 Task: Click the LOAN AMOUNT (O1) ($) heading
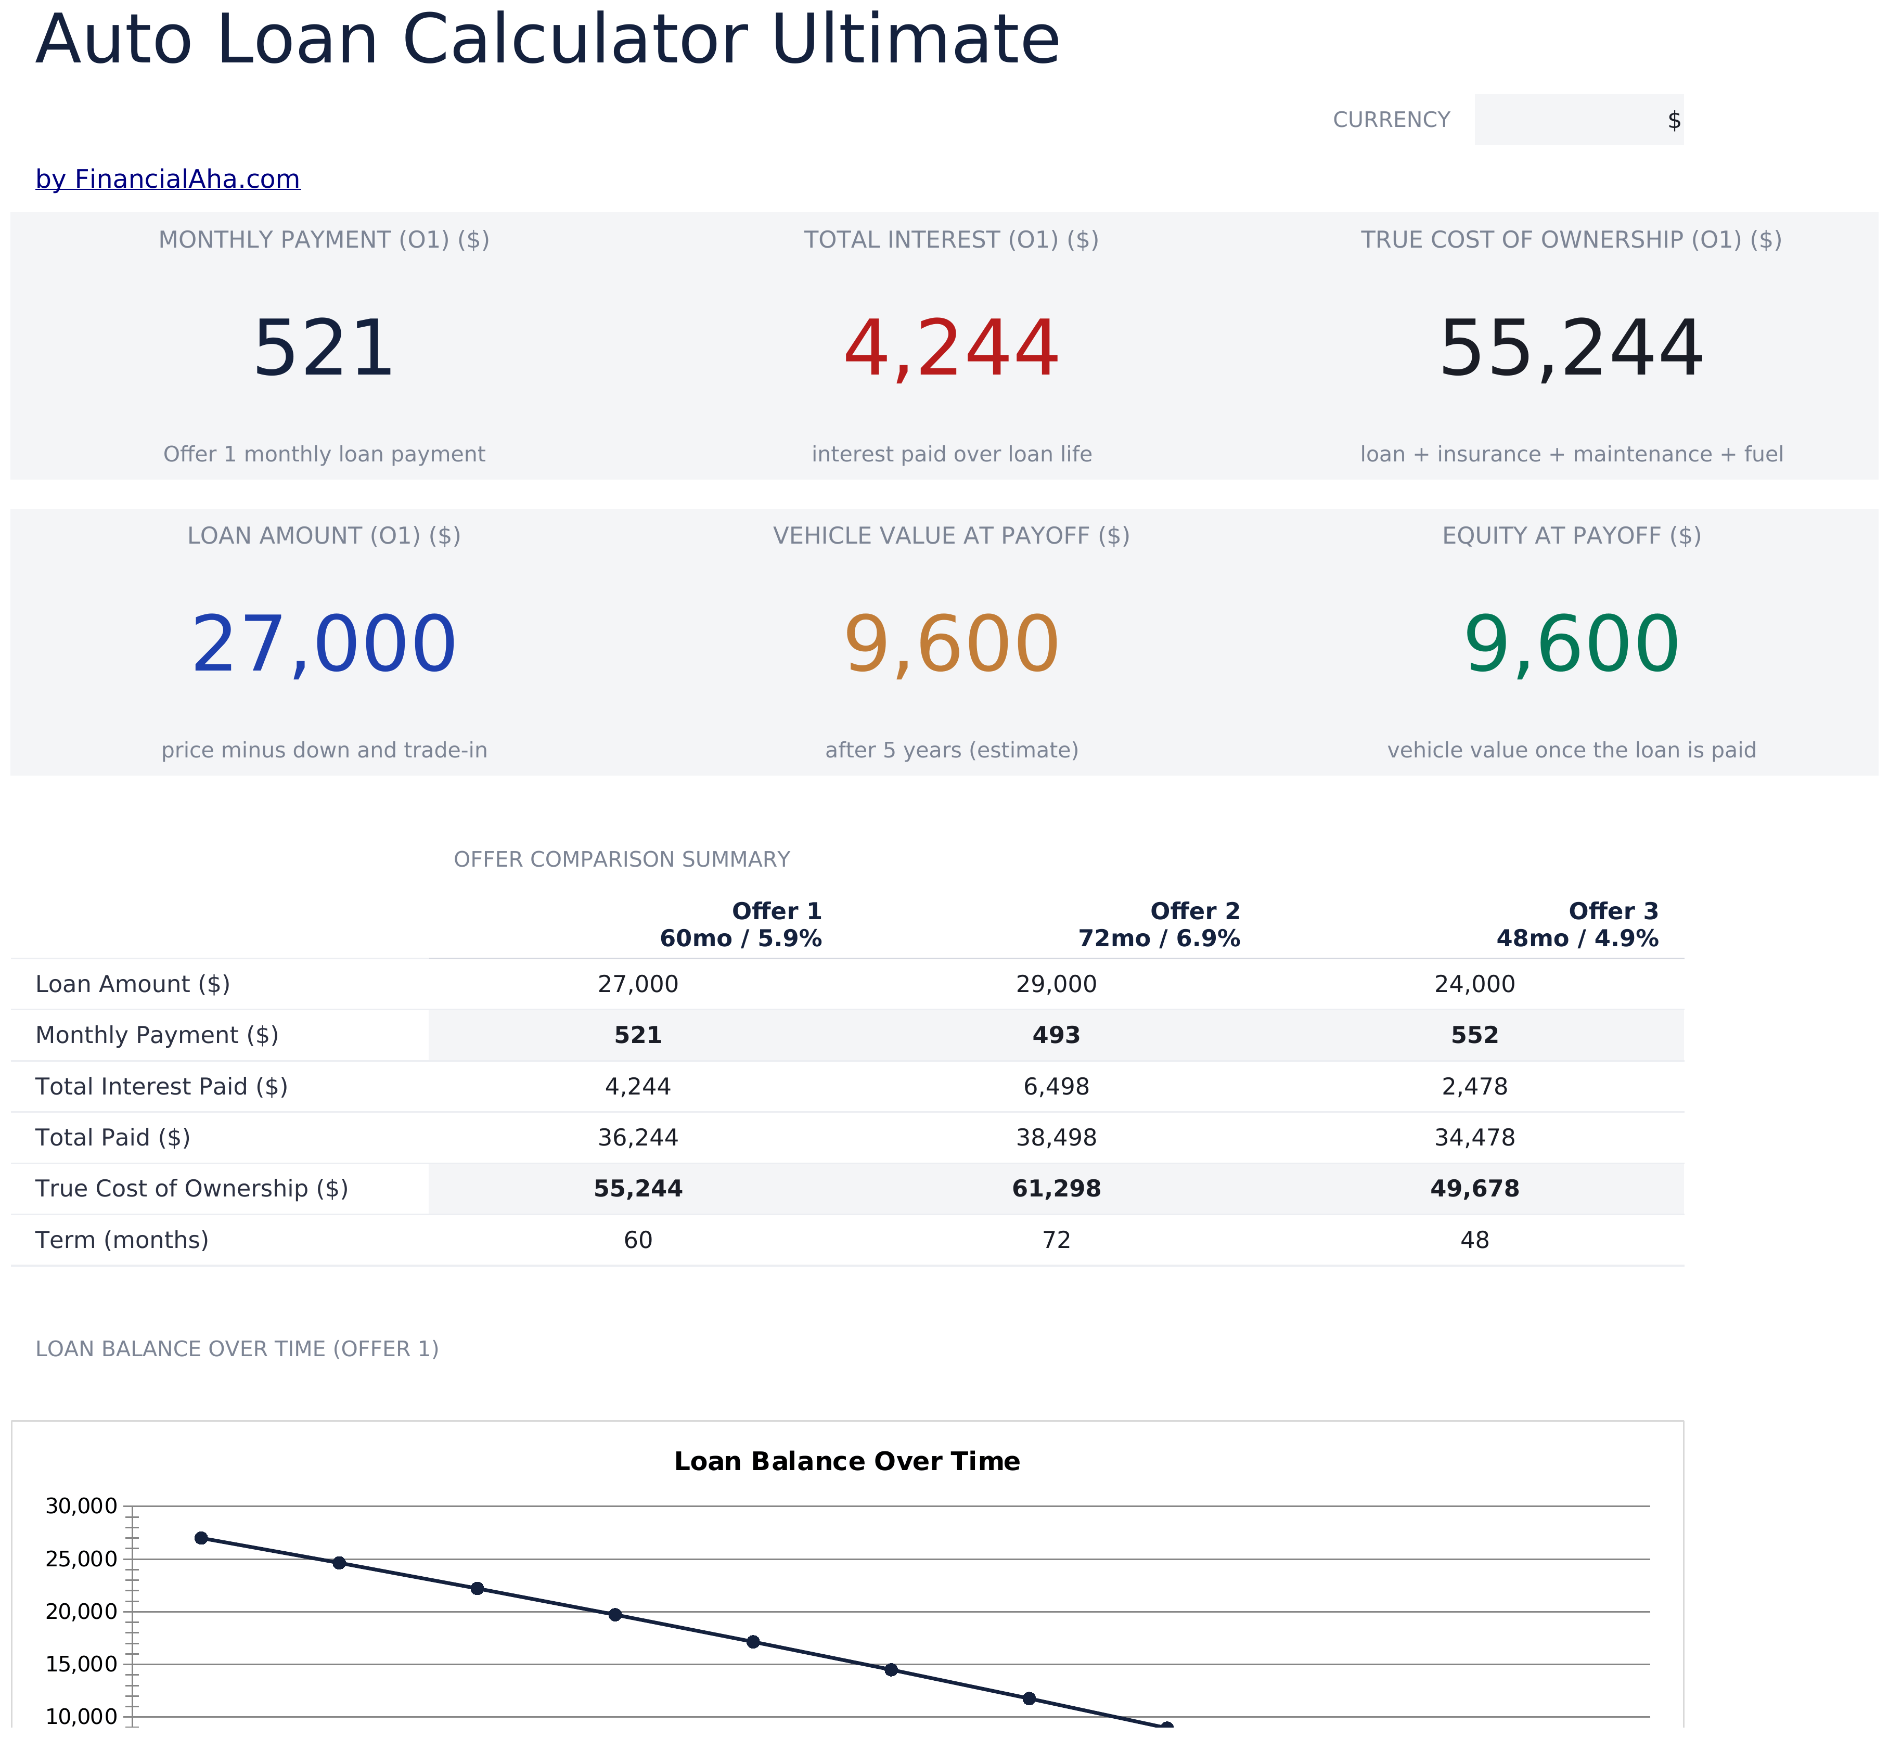(324, 536)
